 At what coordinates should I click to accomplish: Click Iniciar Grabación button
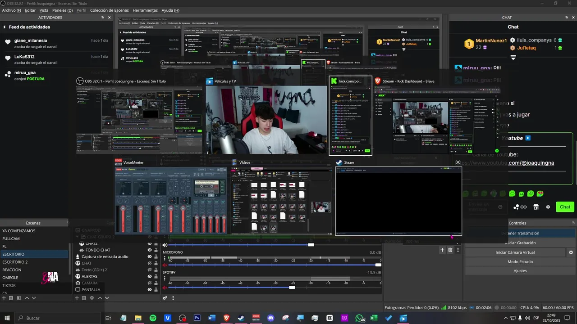coord(520,243)
